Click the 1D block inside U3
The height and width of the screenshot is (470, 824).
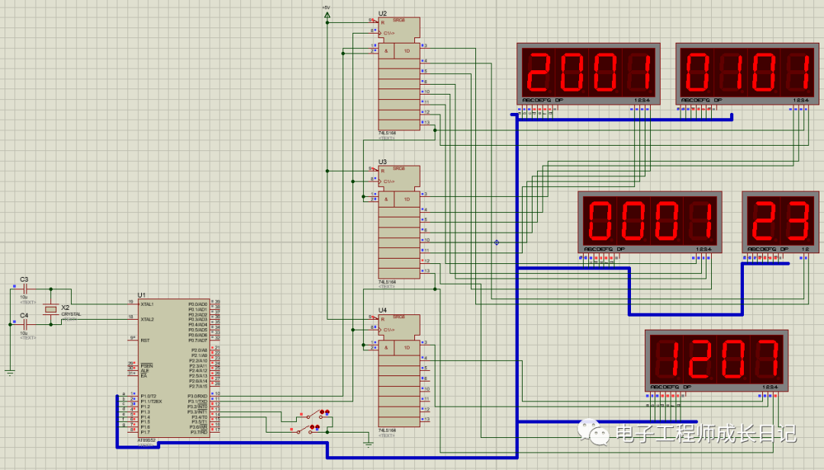pos(407,199)
